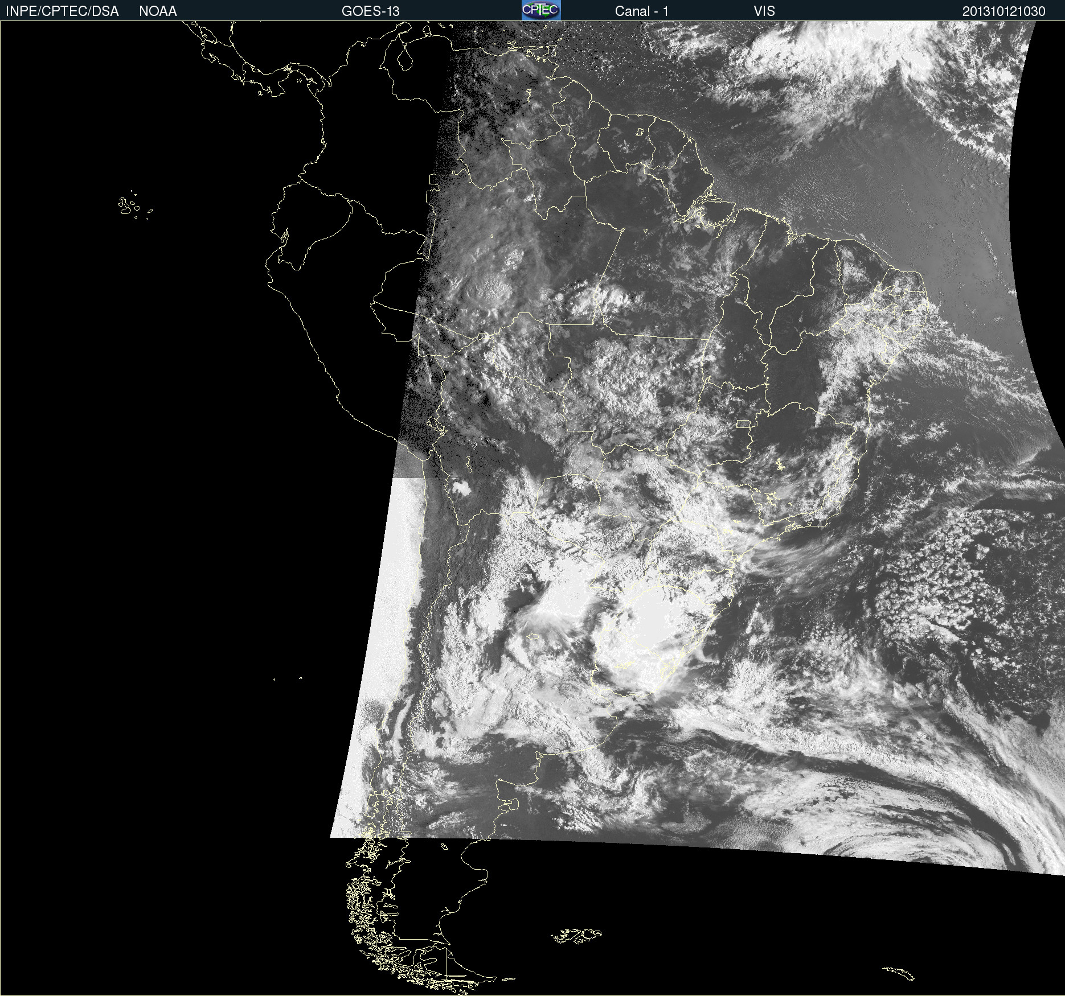Click the CPTEC logo in the header
1065x996 pixels.
point(541,10)
